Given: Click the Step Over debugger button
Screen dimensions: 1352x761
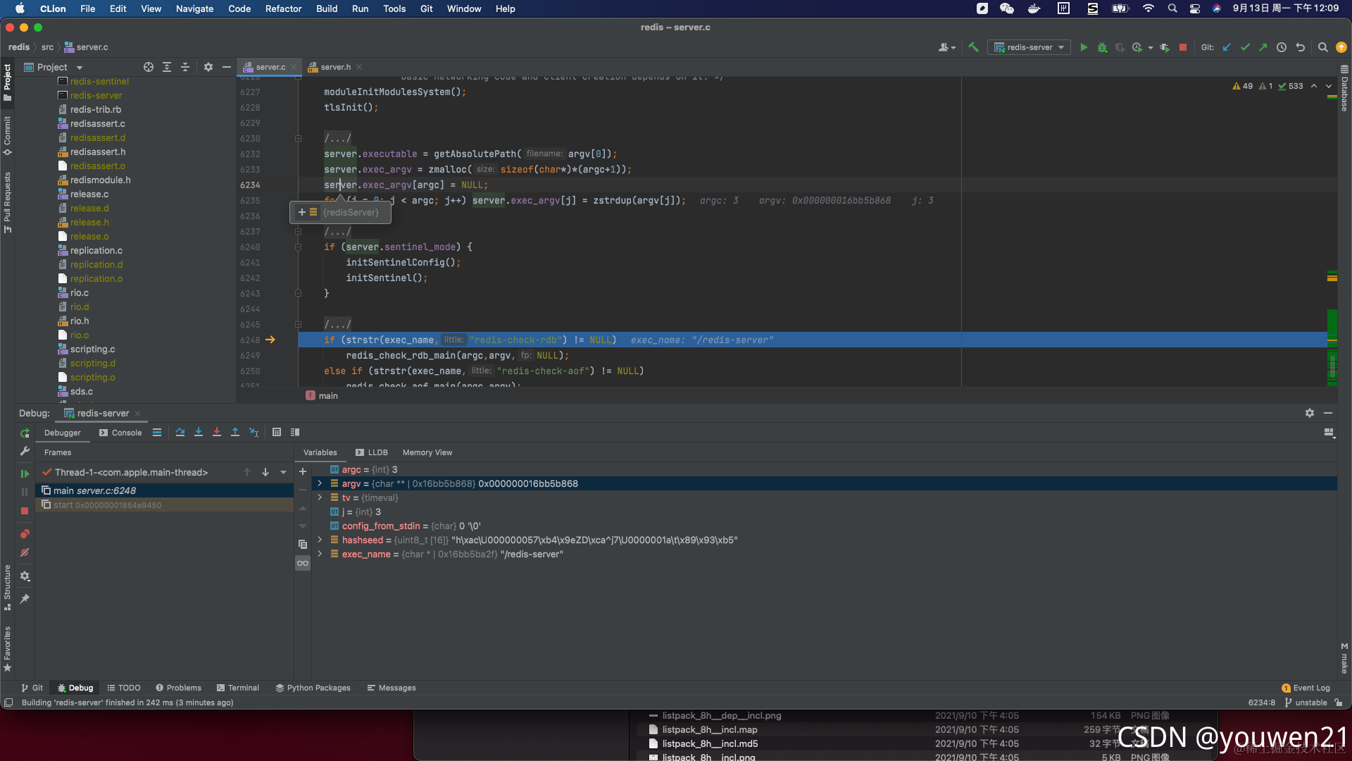Looking at the screenshot, I should pyautogui.click(x=180, y=432).
